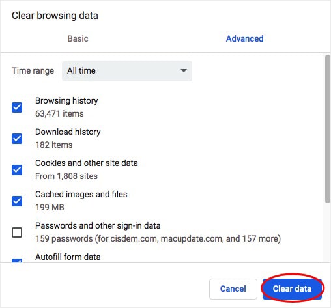Switch to the Basic tab
The width and height of the screenshot is (331, 308).
pos(78,38)
